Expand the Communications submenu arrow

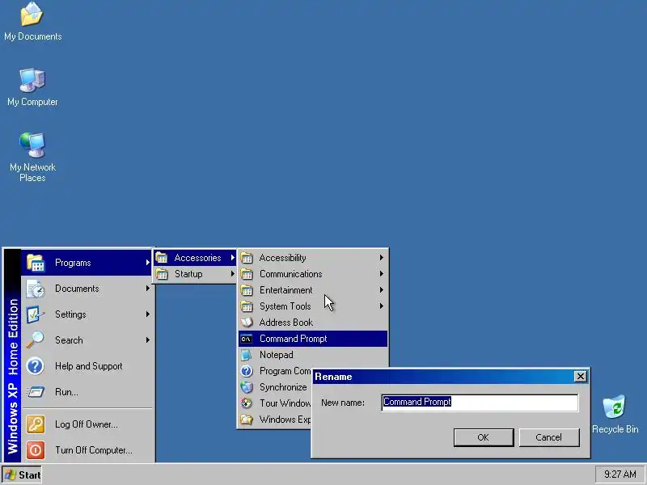[382, 274]
